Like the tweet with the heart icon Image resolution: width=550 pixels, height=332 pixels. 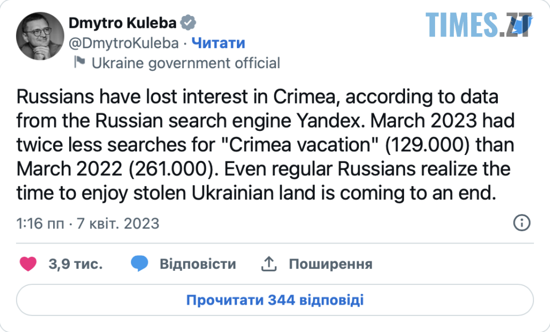[x=28, y=264]
